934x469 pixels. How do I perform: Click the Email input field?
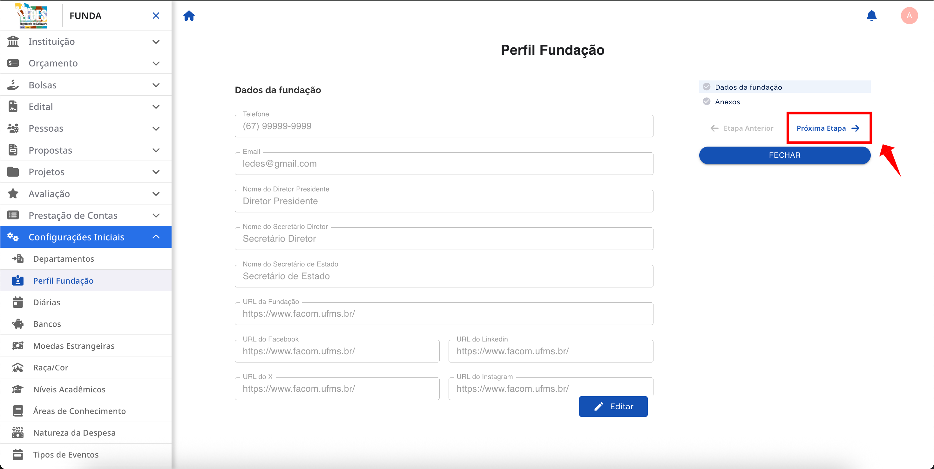[443, 163]
